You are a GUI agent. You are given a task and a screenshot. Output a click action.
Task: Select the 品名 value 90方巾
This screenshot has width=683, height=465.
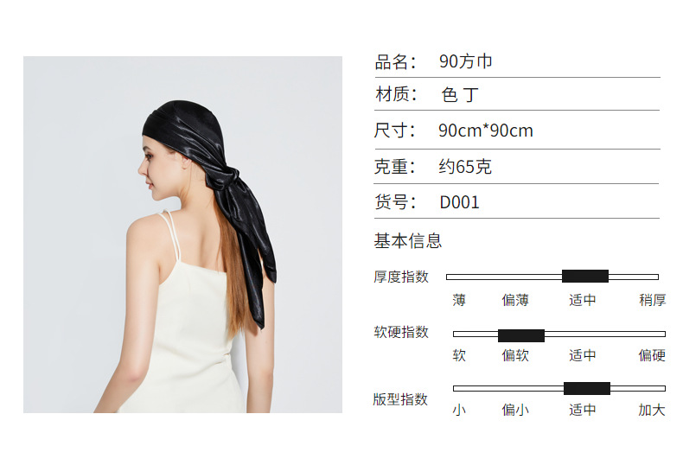[x=466, y=61]
